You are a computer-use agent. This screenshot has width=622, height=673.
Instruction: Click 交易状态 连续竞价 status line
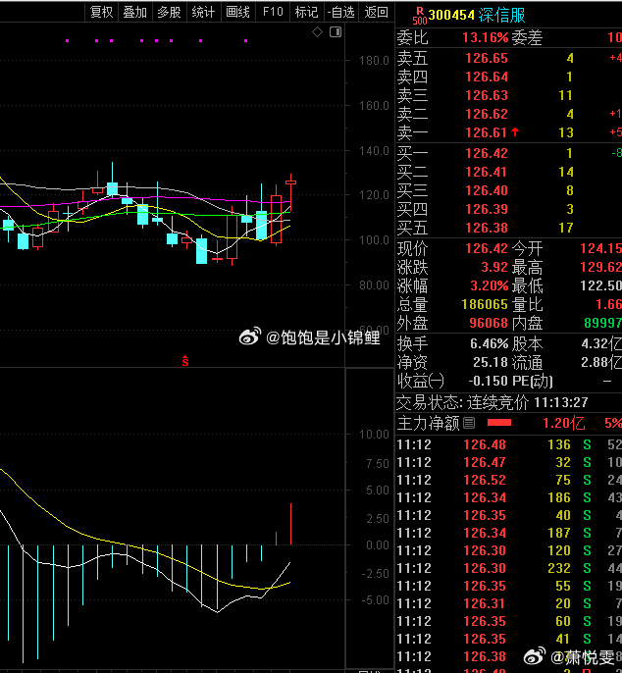coord(492,402)
